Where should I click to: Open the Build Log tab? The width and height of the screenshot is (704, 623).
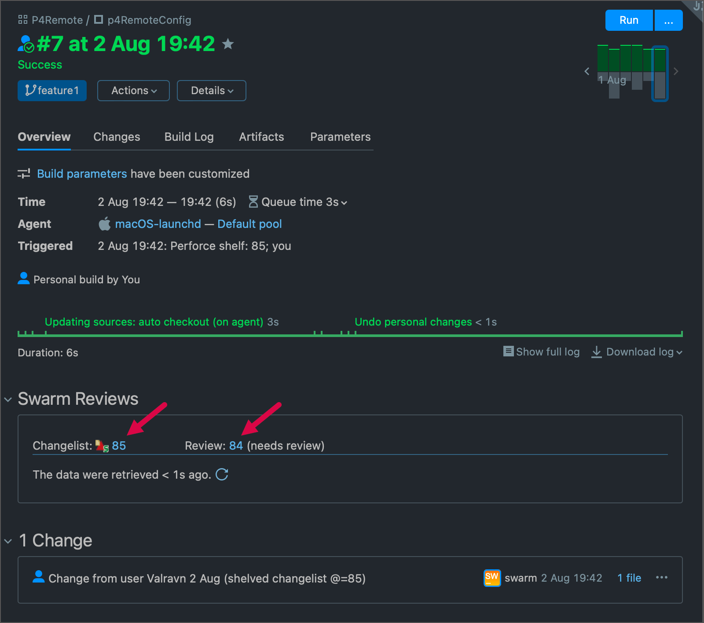(x=189, y=137)
